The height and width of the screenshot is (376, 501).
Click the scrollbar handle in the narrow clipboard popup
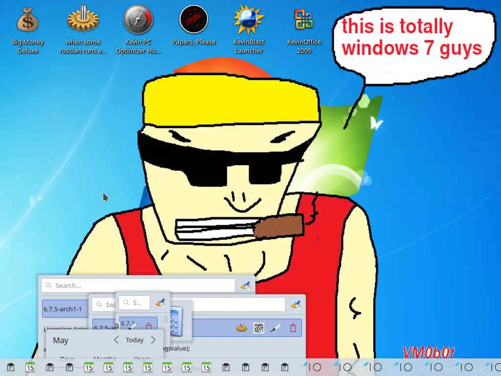pyautogui.click(x=165, y=319)
